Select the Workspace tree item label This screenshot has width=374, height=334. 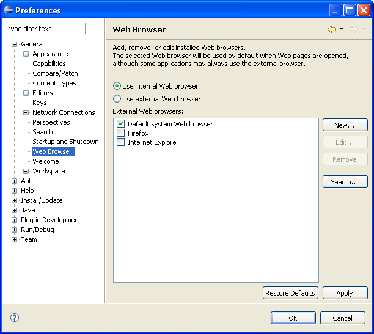tap(49, 171)
